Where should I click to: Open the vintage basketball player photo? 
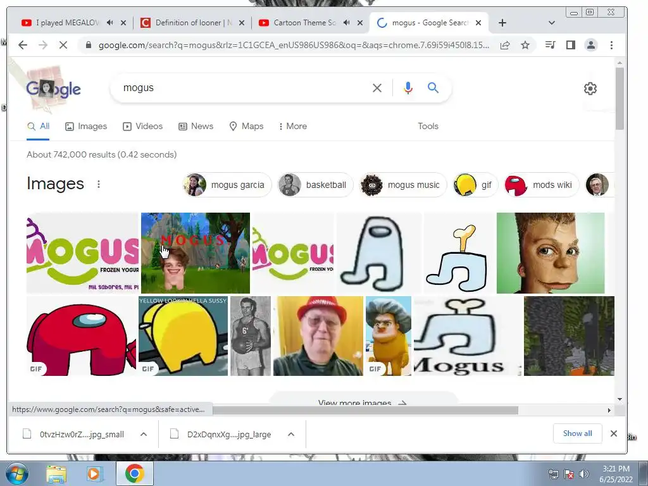[251, 336]
